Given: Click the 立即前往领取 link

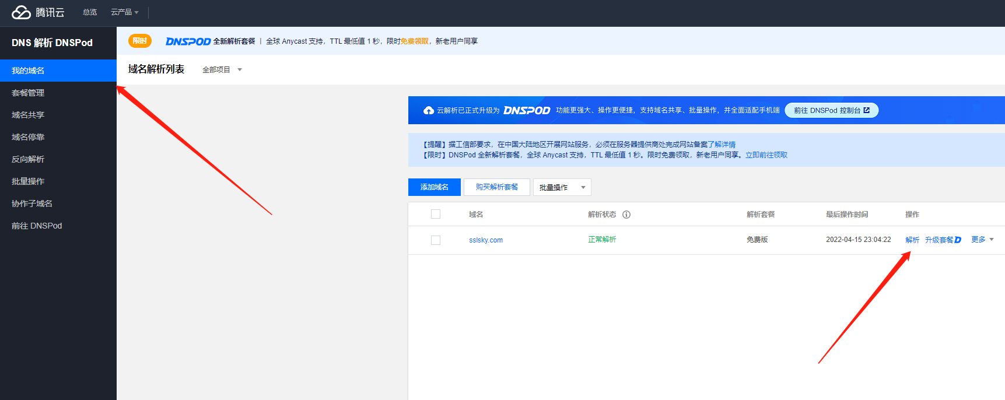Looking at the screenshot, I should (x=766, y=155).
